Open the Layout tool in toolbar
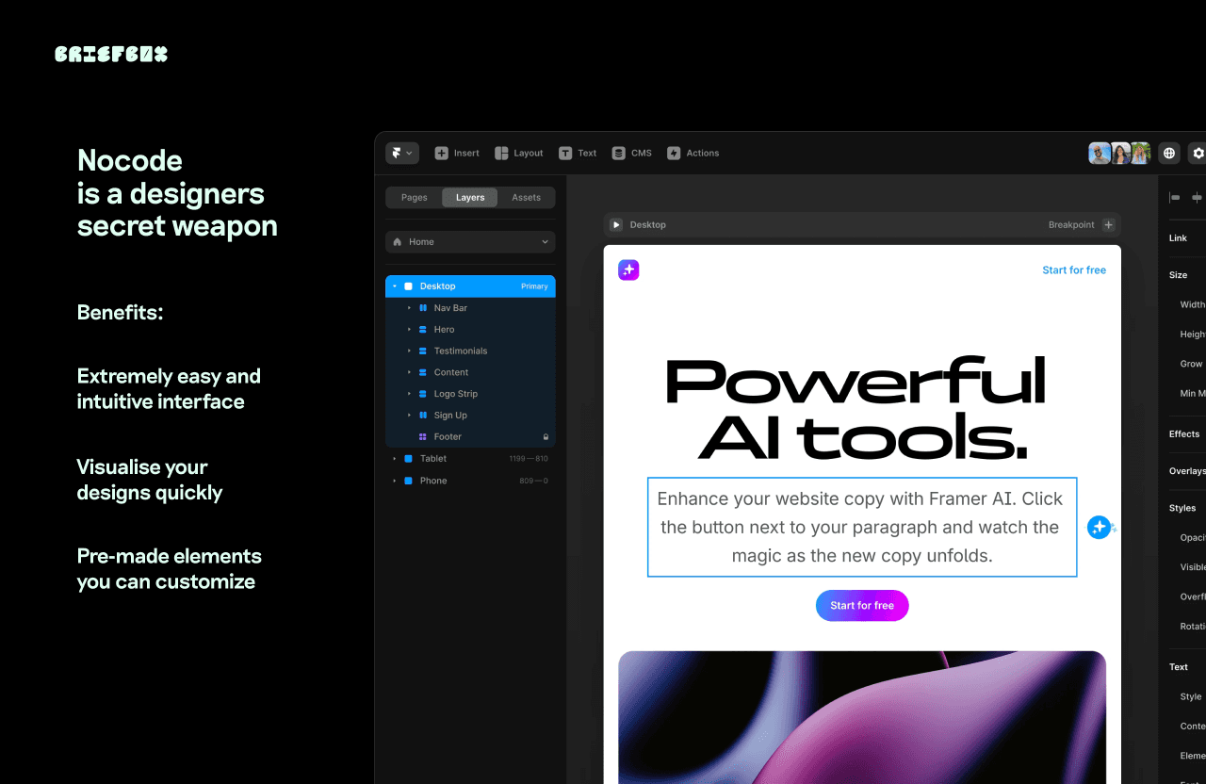The height and width of the screenshot is (784, 1206). tap(519, 153)
